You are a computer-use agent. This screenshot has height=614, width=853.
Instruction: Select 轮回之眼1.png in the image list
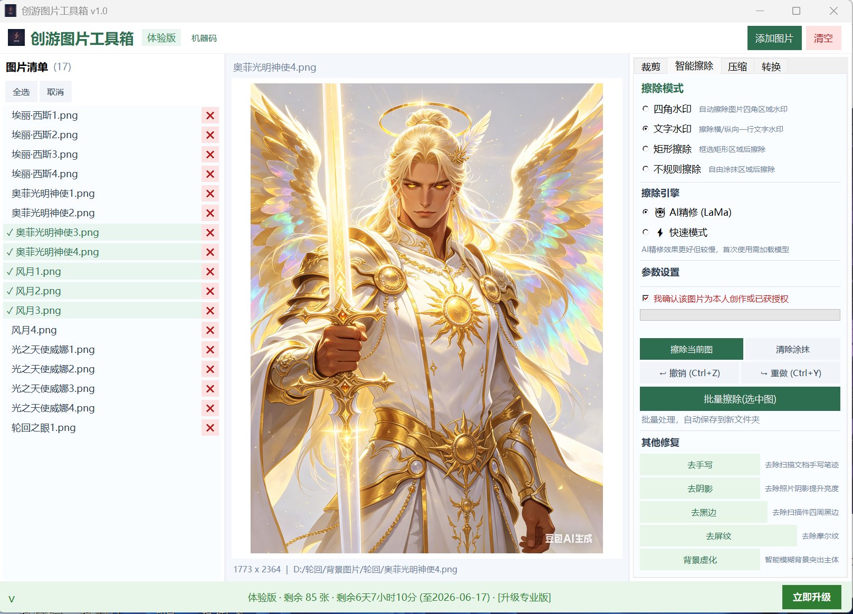tap(102, 428)
